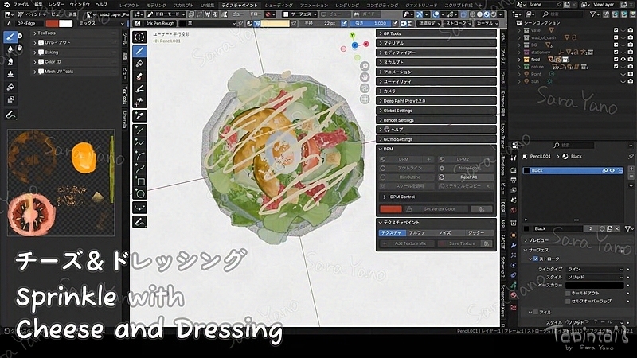This screenshot has height=358, width=637.
Task: Remove material slot with minus button
Action: [x=631, y=176]
